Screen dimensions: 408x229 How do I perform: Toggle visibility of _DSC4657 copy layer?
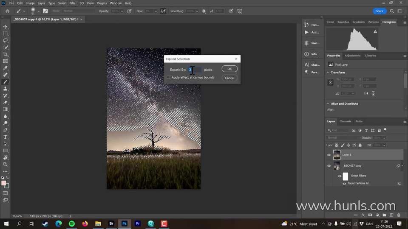click(x=329, y=166)
